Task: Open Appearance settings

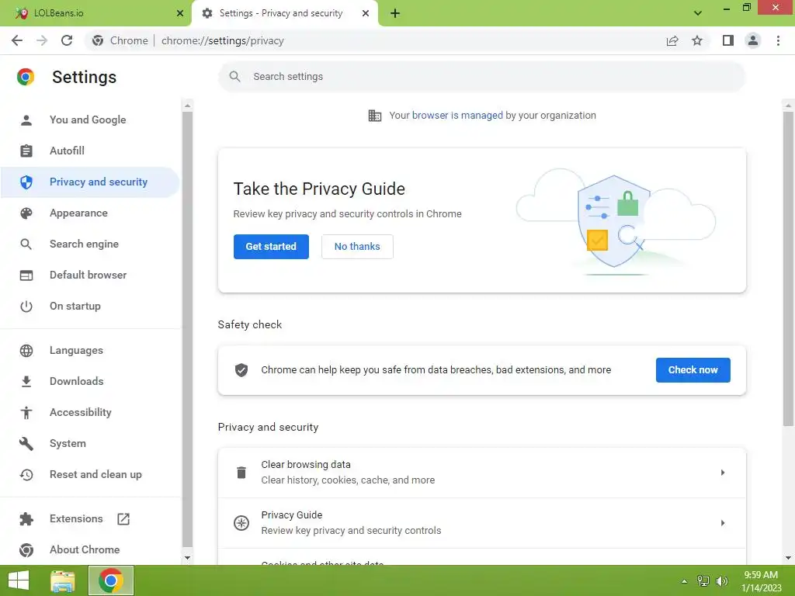Action: point(90,213)
